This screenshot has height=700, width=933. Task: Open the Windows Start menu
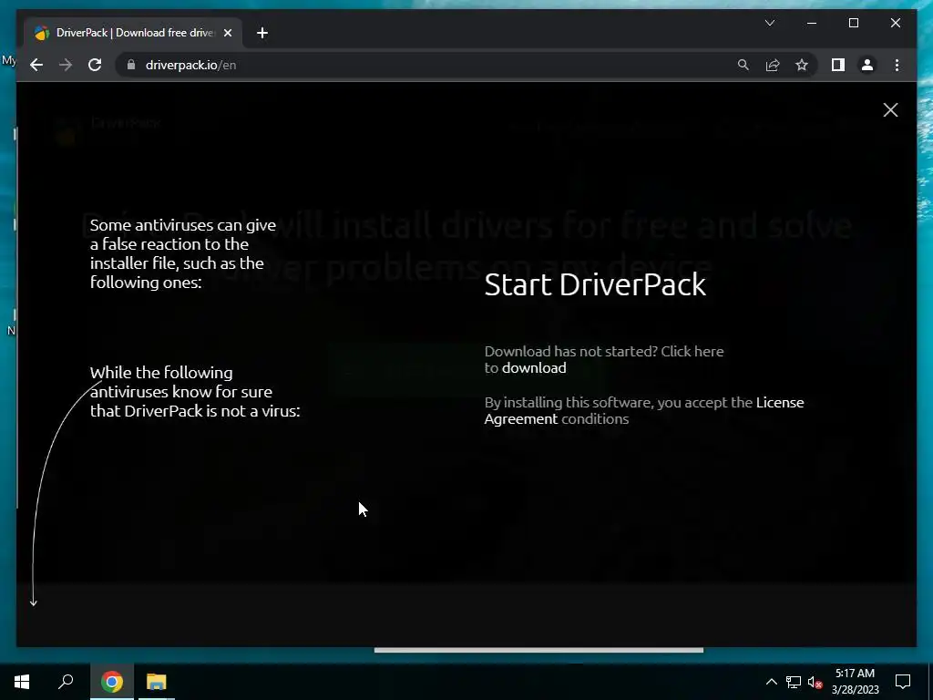pos(22,682)
